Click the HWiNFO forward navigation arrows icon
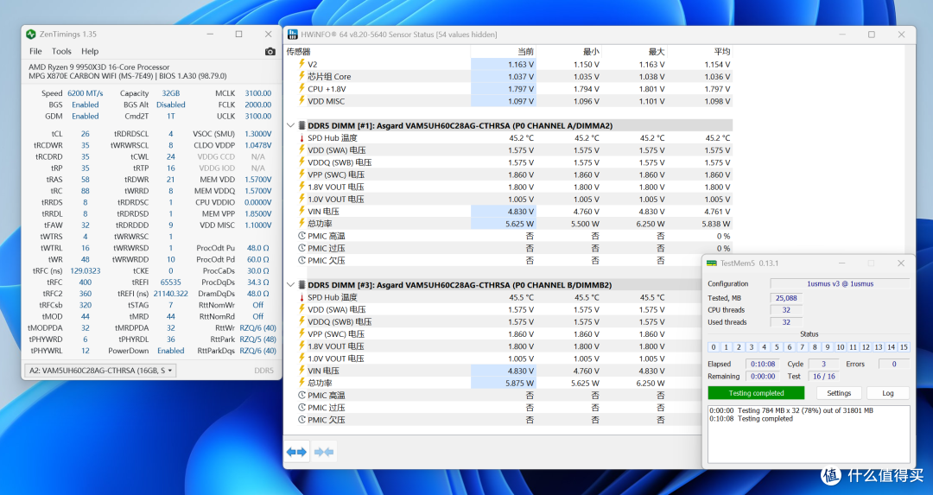This screenshot has width=933, height=495. (x=296, y=452)
